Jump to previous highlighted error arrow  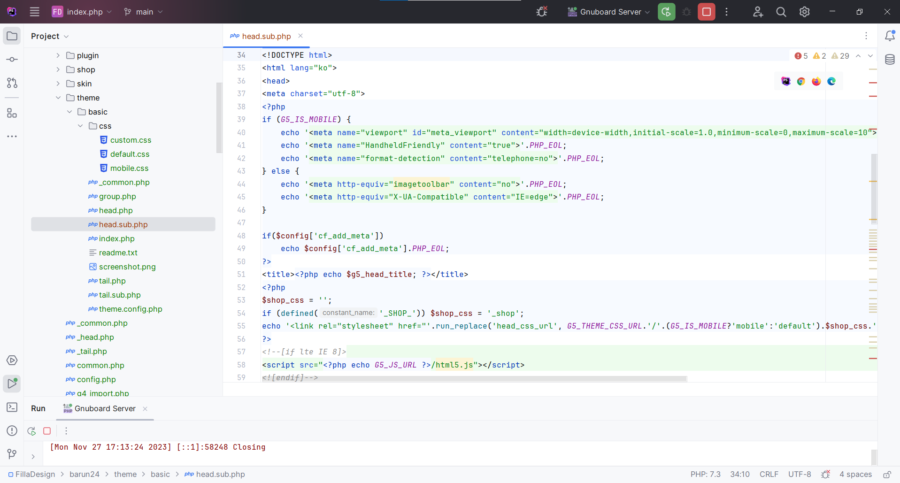point(858,56)
